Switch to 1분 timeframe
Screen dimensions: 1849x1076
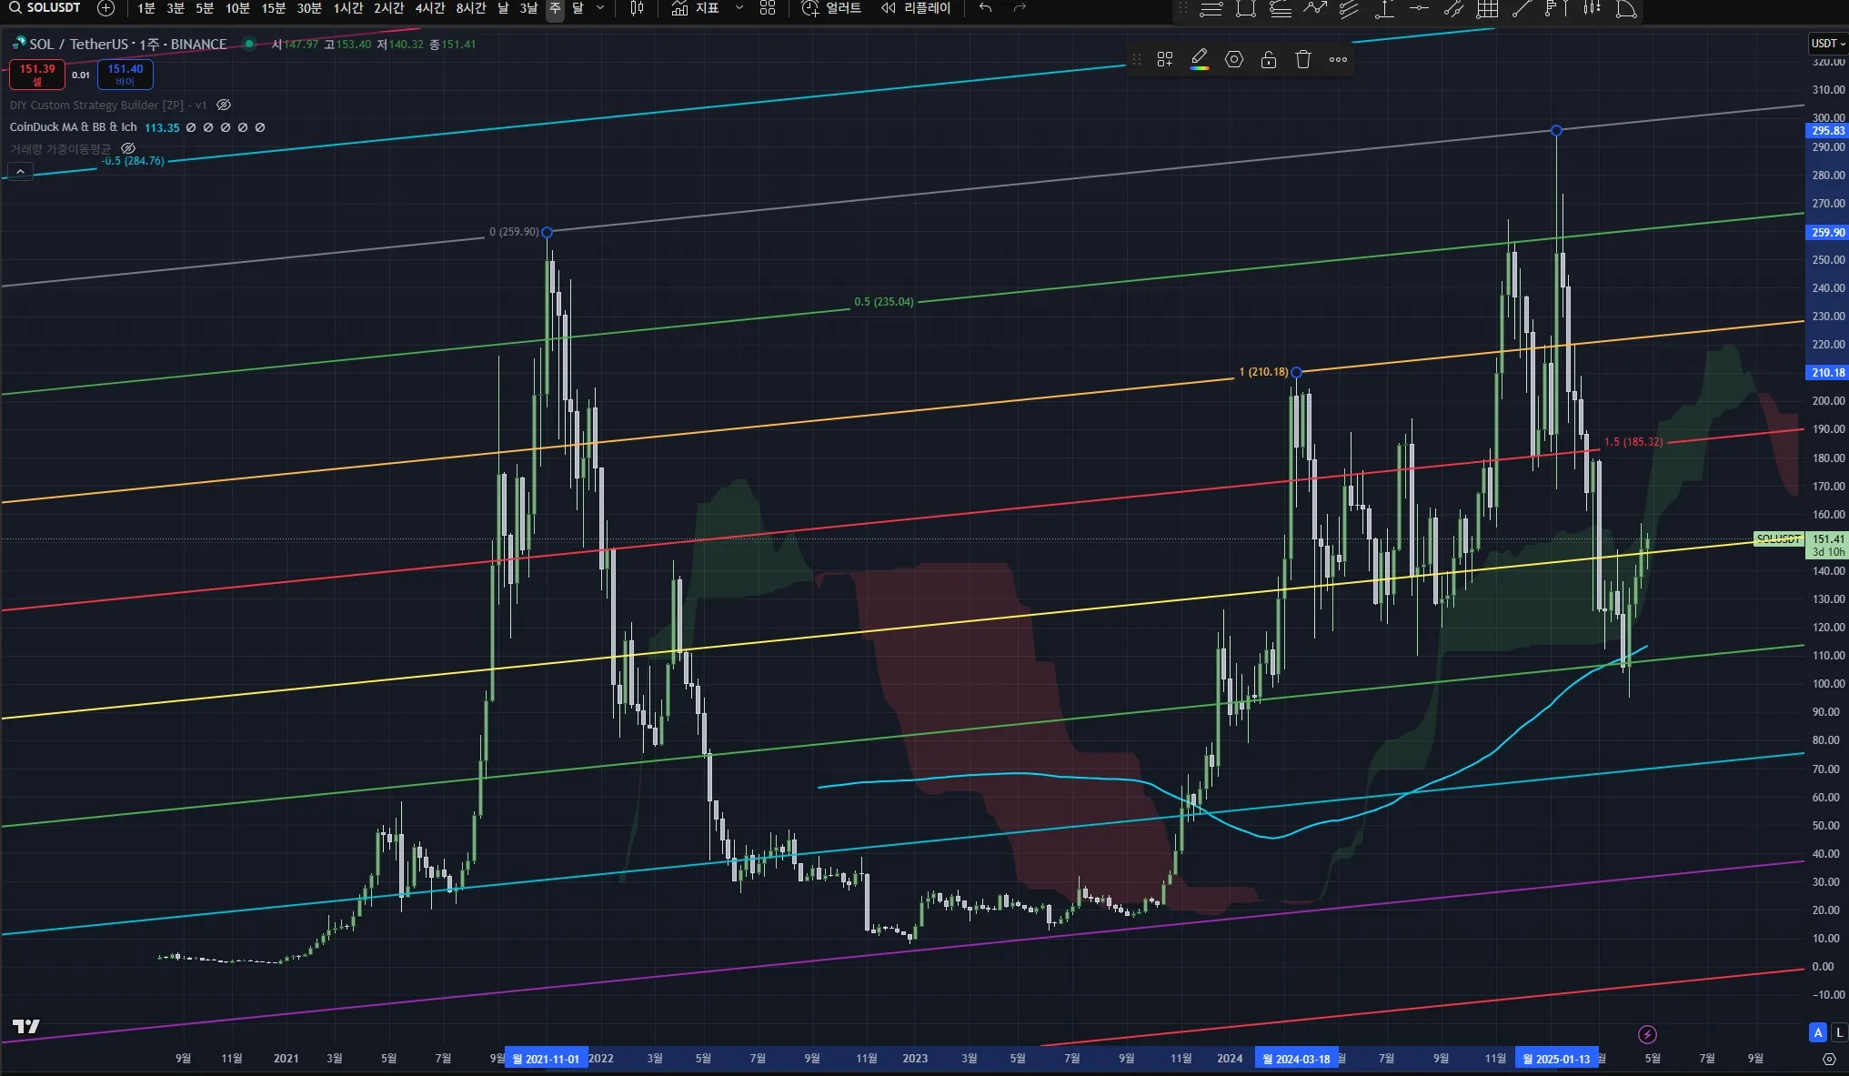[x=146, y=8]
